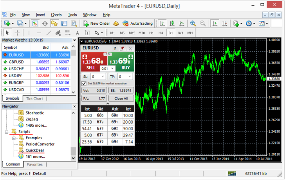Select the Crosshair tool
This screenshot has height=182, width=287.
click(17, 33)
